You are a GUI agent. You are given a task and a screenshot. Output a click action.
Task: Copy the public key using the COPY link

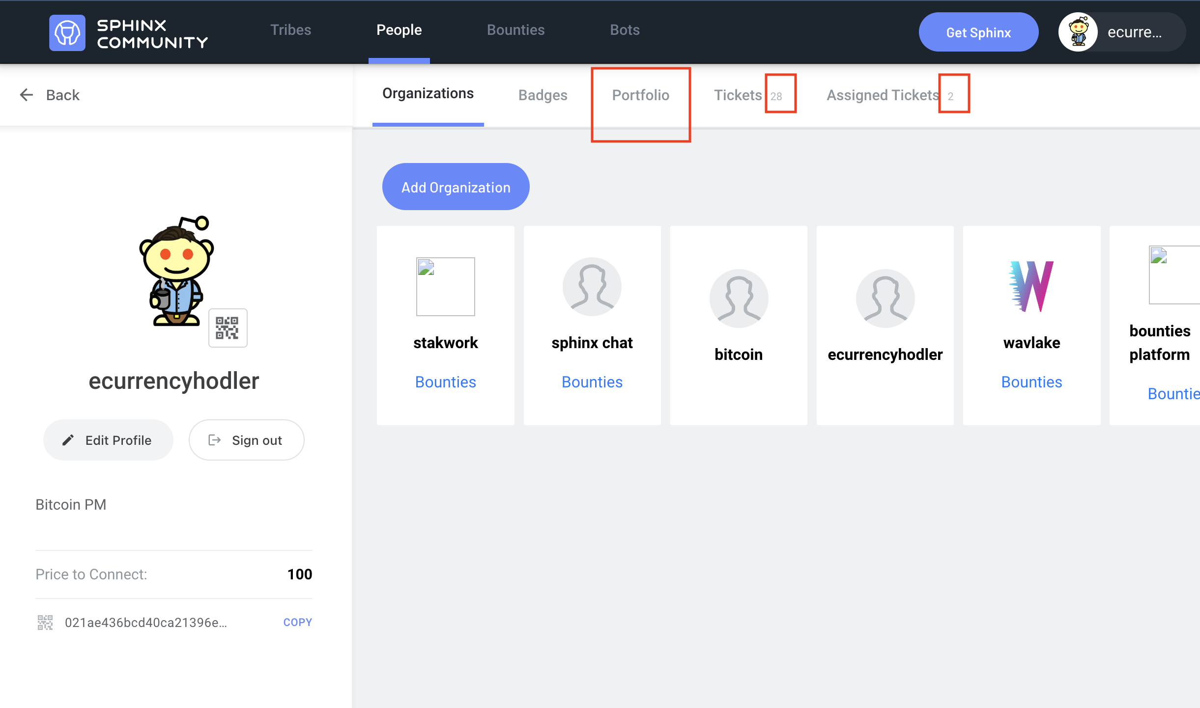coord(297,622)
